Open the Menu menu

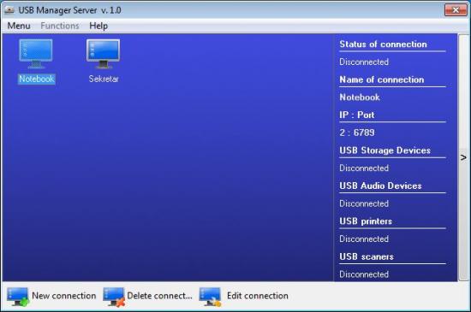(19, 26)
